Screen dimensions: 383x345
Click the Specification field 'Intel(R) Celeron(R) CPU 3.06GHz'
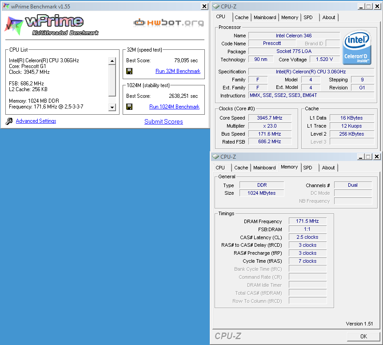[x=311, y=72]
